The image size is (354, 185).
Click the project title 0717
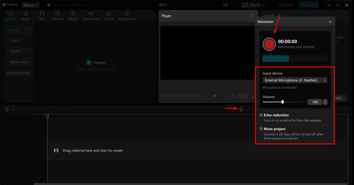(x=163, y=5)
